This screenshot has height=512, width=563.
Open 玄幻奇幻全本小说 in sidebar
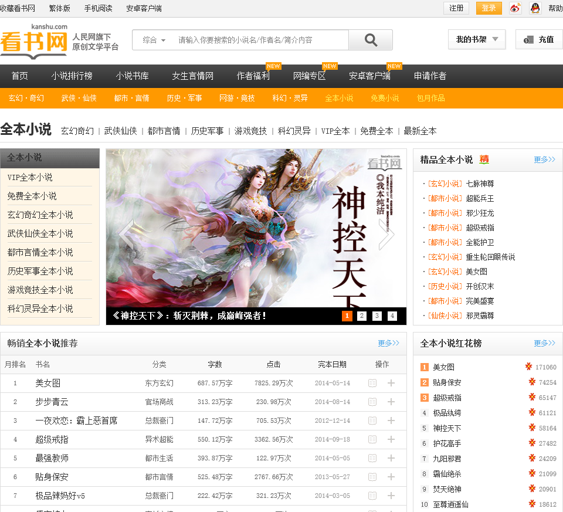(40, 215)
